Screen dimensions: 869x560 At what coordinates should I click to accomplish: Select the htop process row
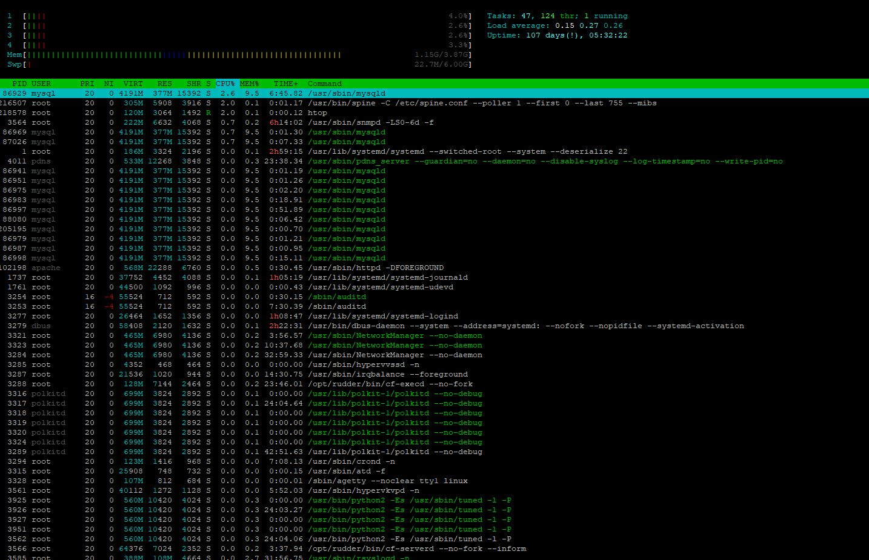click(x=435, y=113)
